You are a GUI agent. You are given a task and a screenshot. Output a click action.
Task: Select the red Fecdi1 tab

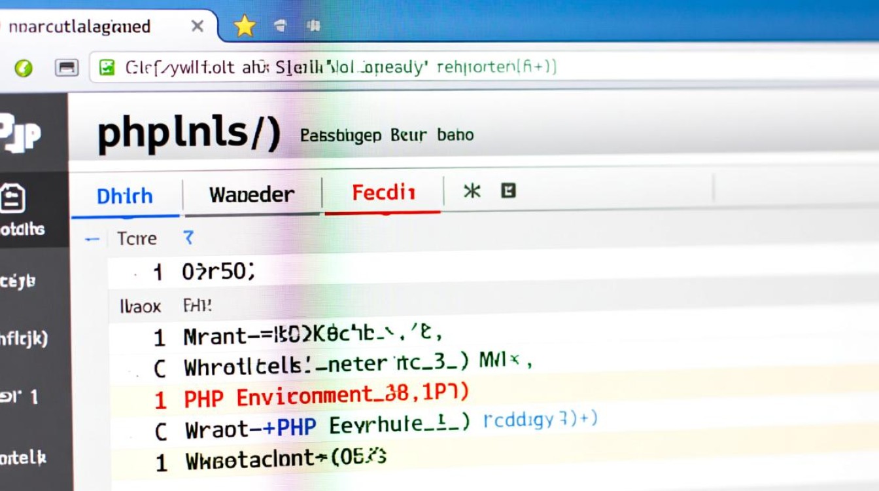coord(383,193)
